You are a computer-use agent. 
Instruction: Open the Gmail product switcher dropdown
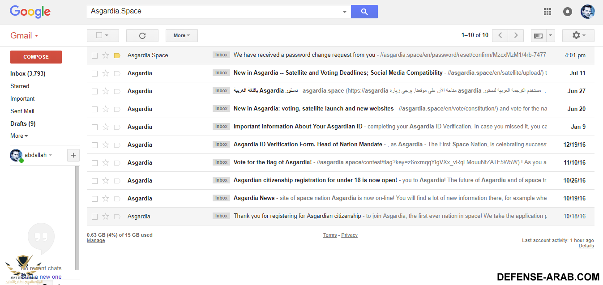click(x=24, y=36)
